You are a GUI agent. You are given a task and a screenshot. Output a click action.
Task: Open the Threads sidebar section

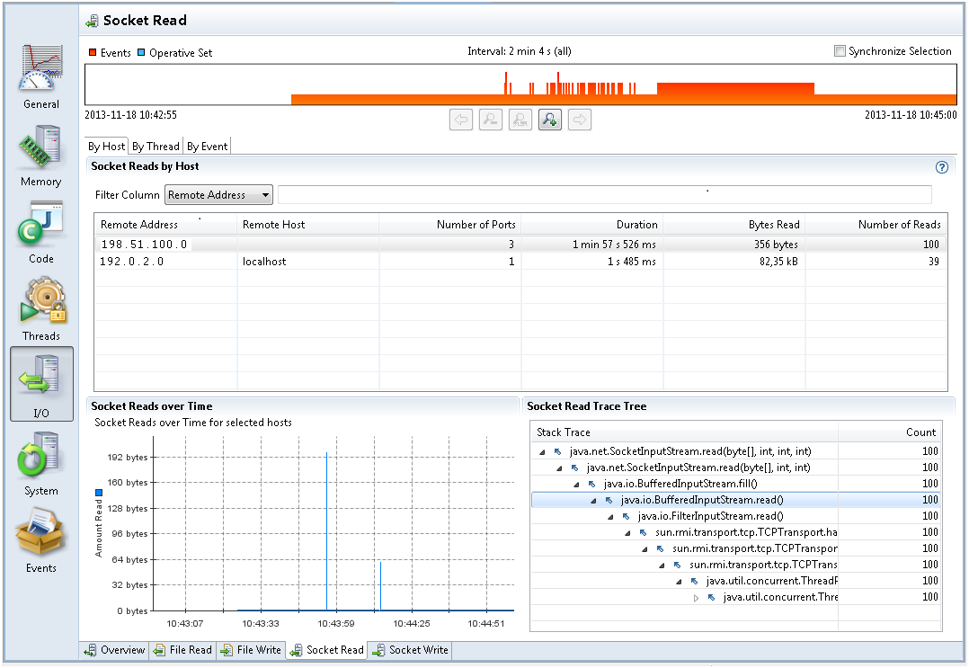pos(41,309)
